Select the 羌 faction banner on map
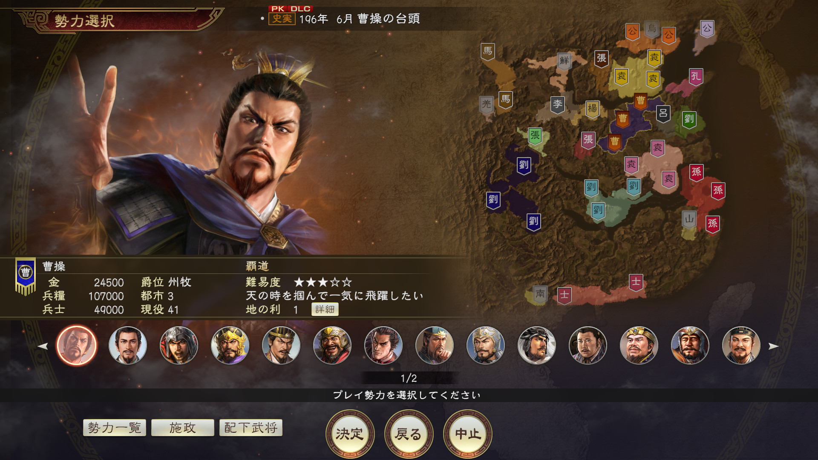Viewport: 818px width, 460px height. point(487,104)
